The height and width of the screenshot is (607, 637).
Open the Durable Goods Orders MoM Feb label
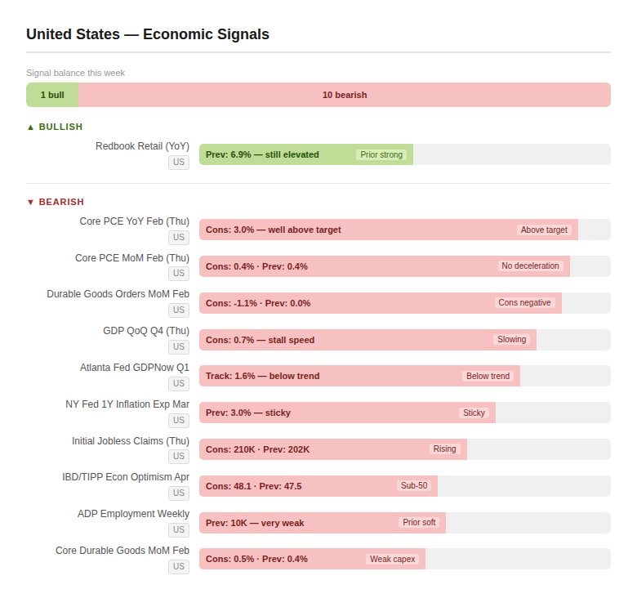118,294
